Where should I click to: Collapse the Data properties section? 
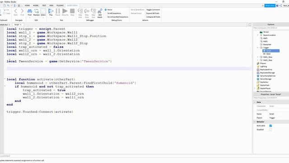tap(255, 102)
